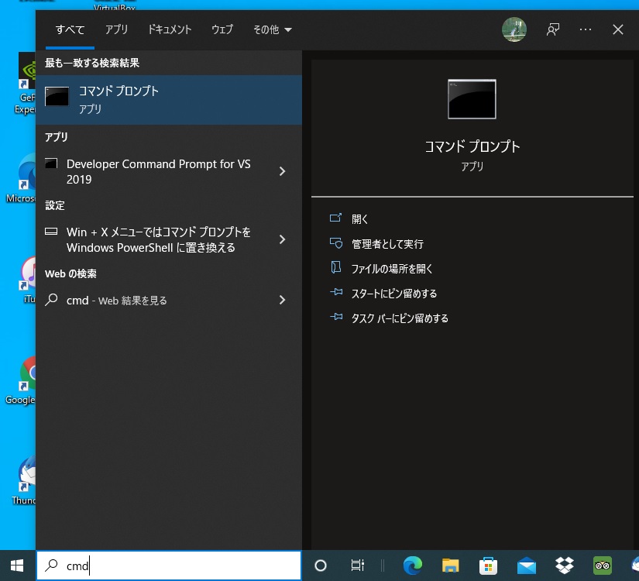Image resolution: width=639 pixels, height=581 pixels.
Task: Click 開く to open Command Prompt
Action: pyautogui.click(x=360, y=219)
